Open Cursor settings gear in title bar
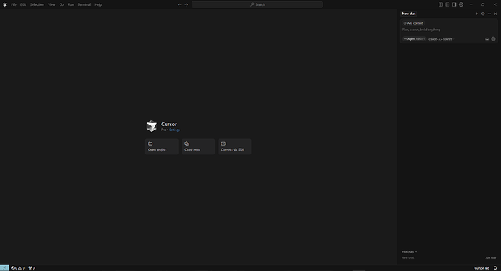The image size is (501, 271). (x=461, y=4)
